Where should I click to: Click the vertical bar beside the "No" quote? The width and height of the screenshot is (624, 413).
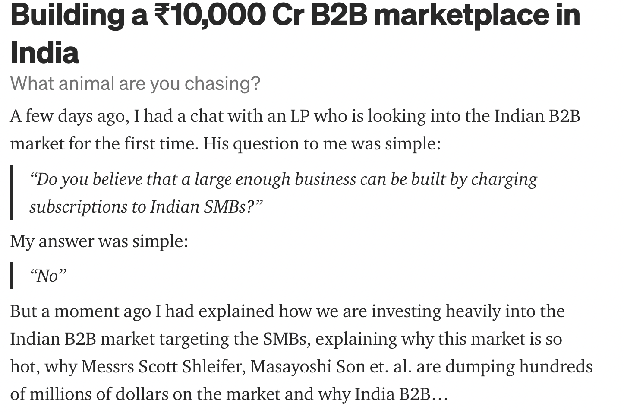pos(12,276)
